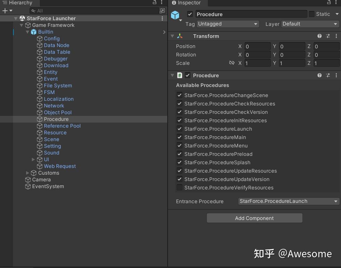341x268 pixels.
Task: Open Transform component more options menu
Action: 336,36
